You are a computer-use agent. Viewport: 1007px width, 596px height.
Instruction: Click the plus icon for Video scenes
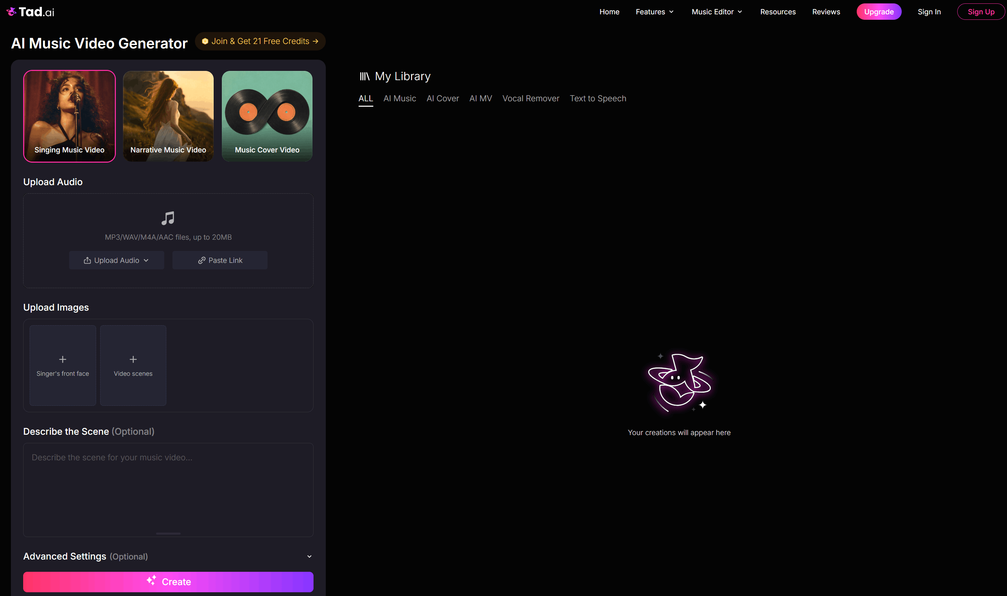point(133,359)
